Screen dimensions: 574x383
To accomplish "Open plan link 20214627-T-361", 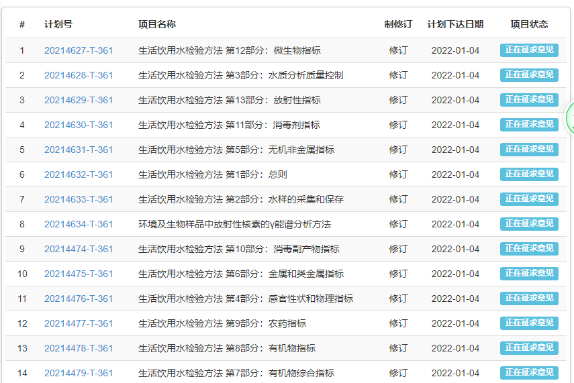I will 79,50.
